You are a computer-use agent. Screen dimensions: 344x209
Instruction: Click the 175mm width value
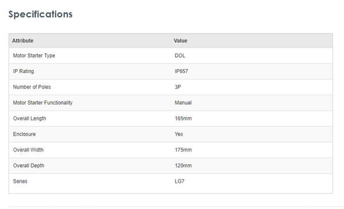point(183,150)
